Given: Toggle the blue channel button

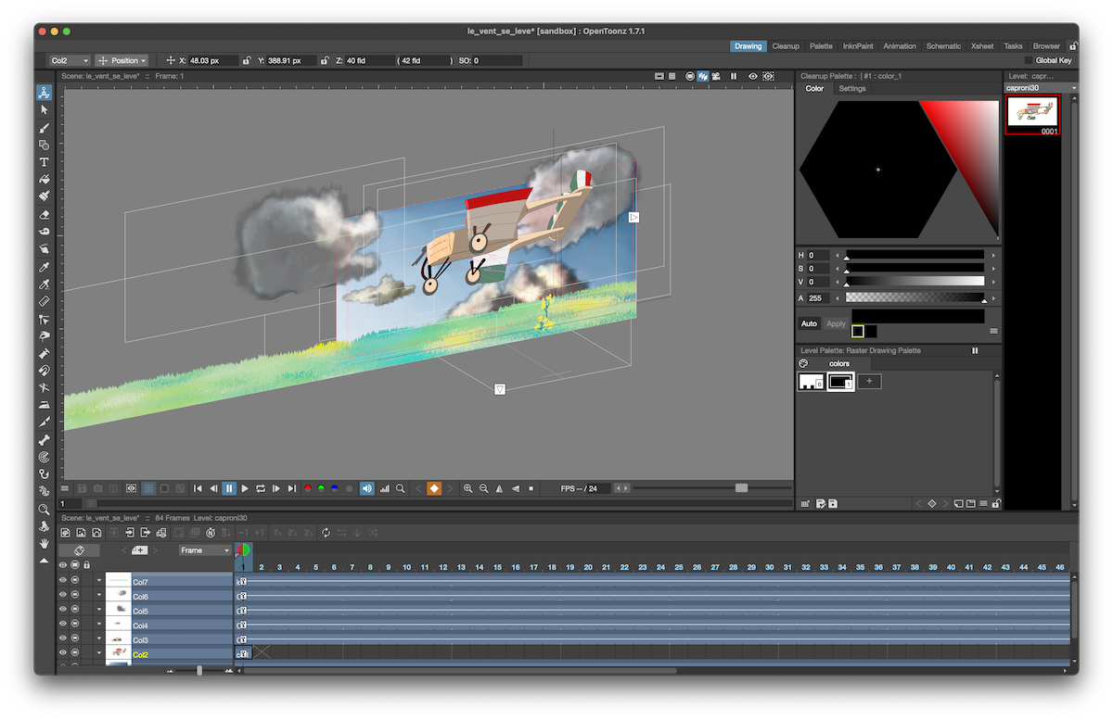Looking at the screenshot, I should [x=334, y=488].
